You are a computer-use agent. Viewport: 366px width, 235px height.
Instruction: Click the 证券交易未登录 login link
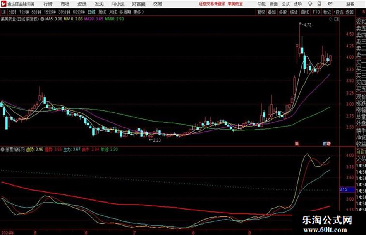click(x=212, y=4)
